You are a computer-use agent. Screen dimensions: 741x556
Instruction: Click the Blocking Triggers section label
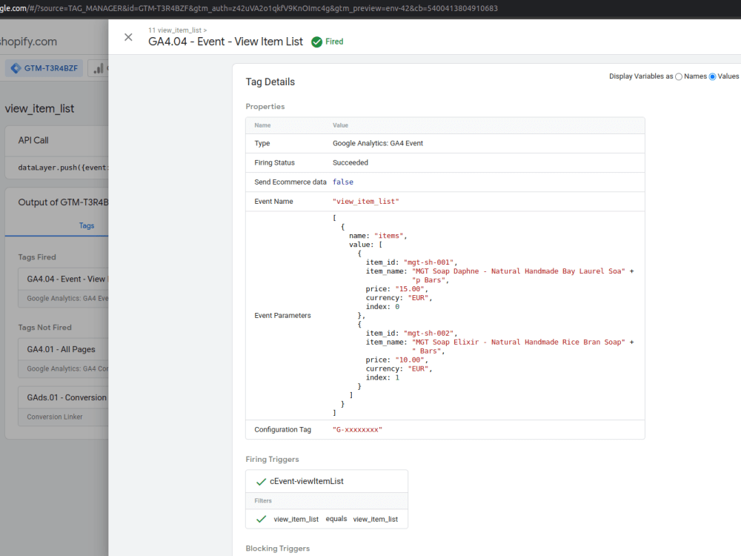(x=277, y=549)
